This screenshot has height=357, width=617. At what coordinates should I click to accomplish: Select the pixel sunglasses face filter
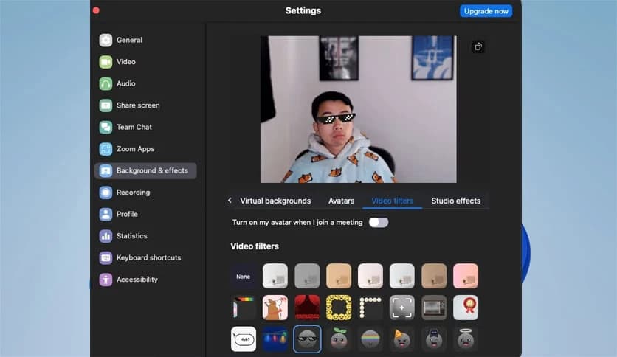pos(307,339)
